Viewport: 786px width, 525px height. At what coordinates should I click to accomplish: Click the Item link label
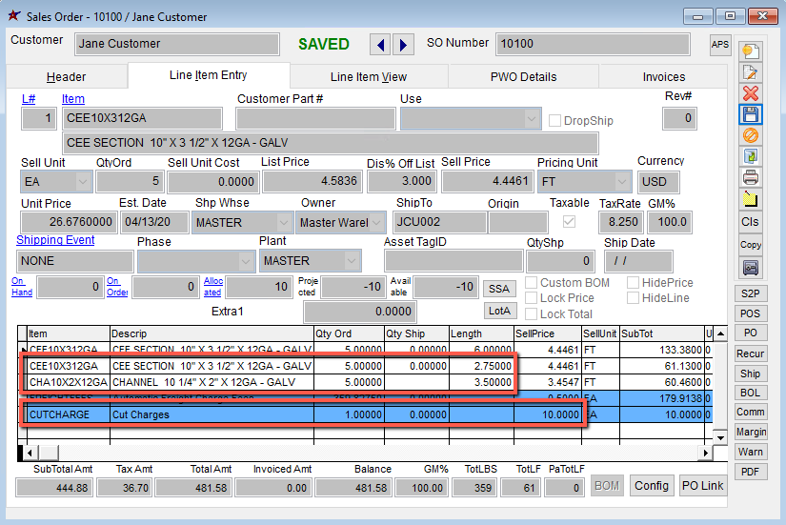click(73, 99)
